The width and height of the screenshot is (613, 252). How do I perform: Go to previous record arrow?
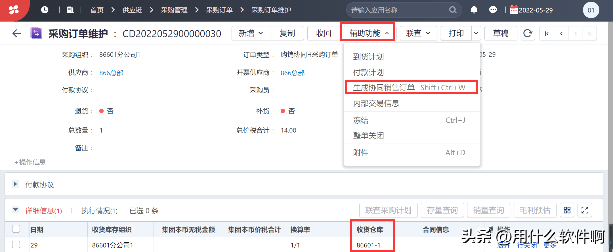561,33
